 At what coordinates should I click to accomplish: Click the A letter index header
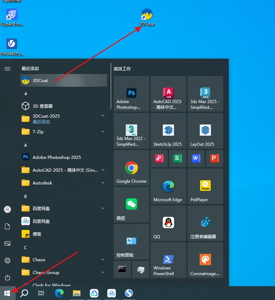point(26,145)
